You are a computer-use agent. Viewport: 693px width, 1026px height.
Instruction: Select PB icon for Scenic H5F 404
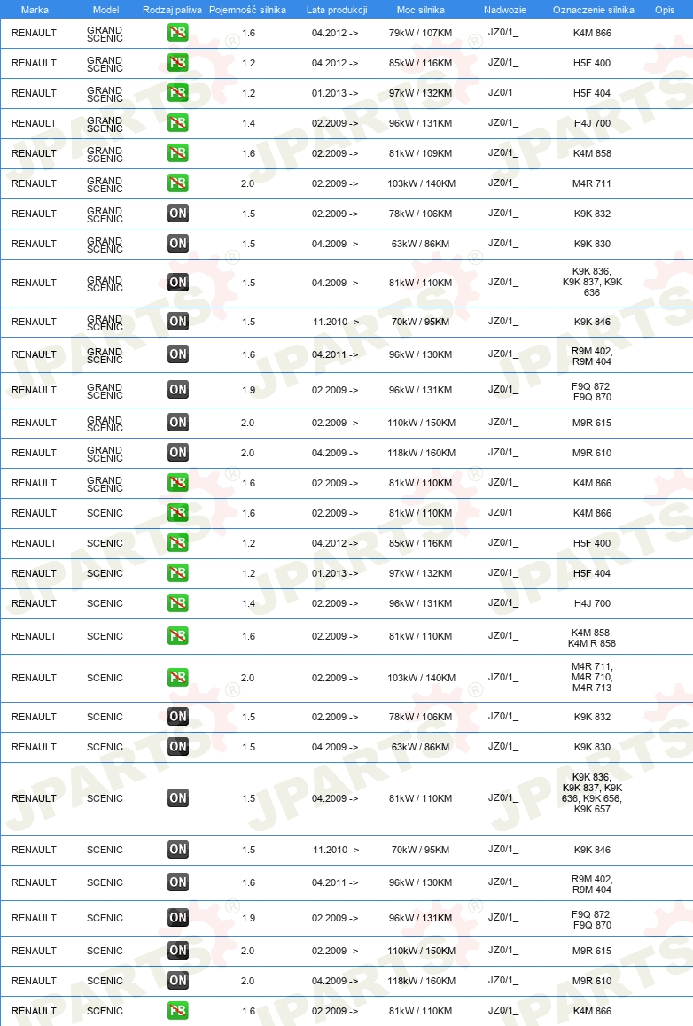pyautogui.click(x=177, y=572)
